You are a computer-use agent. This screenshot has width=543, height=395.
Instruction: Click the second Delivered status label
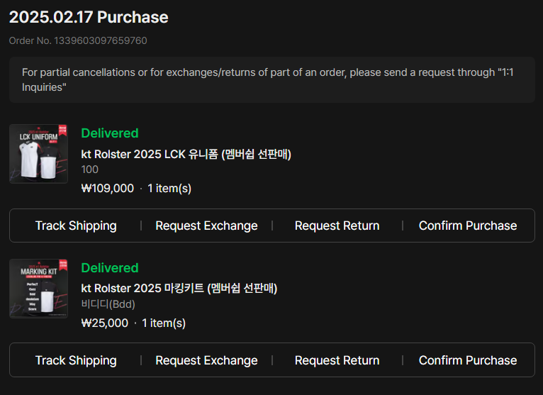[110, 268]
